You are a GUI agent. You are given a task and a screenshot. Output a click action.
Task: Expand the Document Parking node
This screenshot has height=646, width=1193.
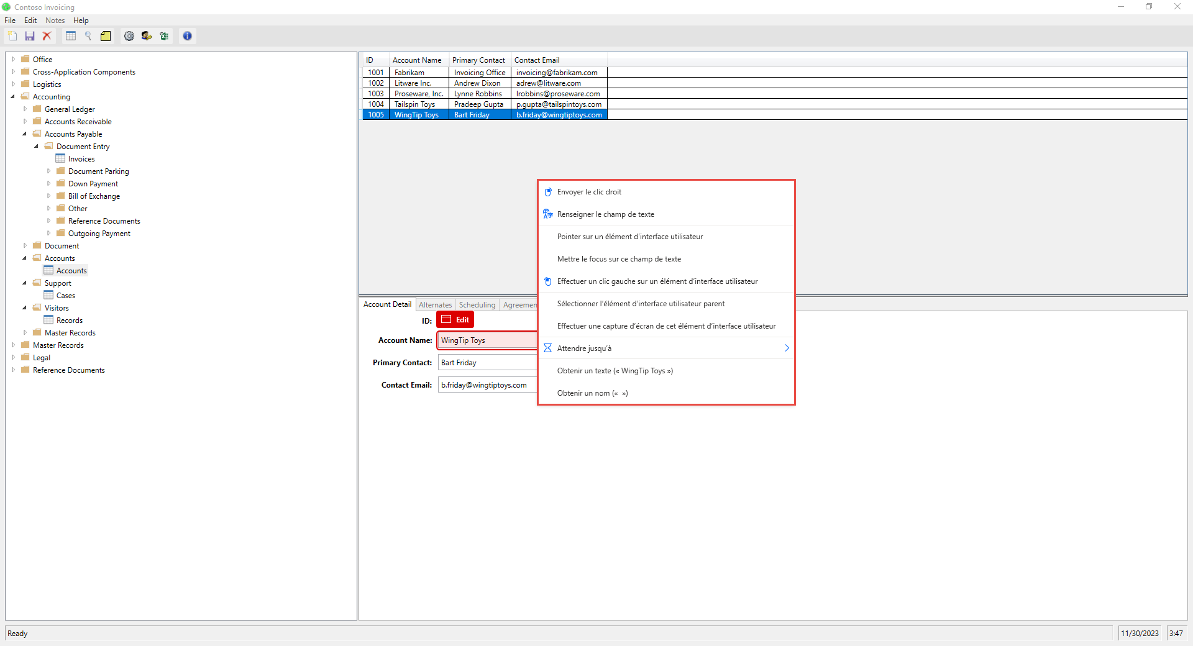[x=48, y=171]
